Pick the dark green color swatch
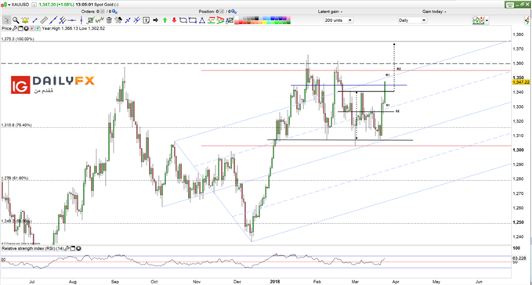The height and width of the screenshot is (285, 532). 289,23
